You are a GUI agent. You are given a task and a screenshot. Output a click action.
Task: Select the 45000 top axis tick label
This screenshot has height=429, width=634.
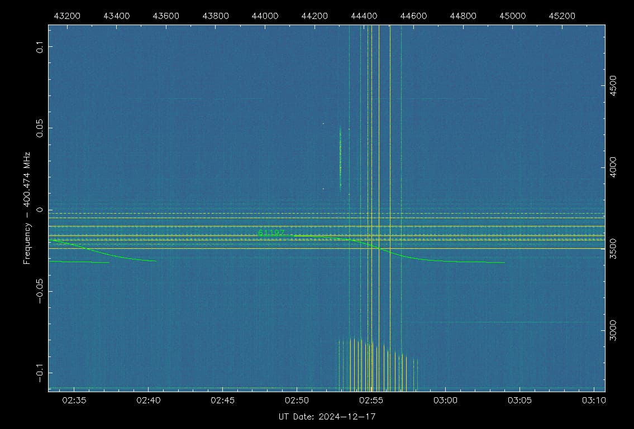click(x=512, y=16)
